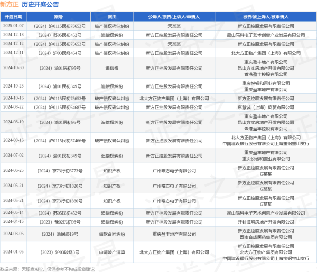
Task: Click defendant 北大方正物产集团有限公司 in last row
Action: click(266, 252)
